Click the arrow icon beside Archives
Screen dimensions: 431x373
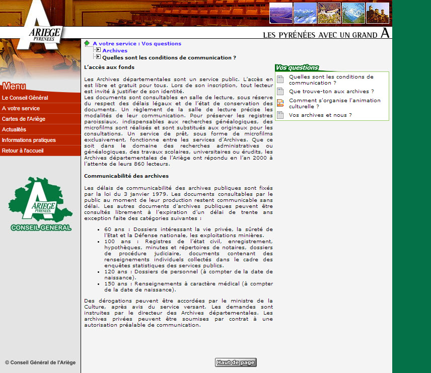(x=98, y=50)
